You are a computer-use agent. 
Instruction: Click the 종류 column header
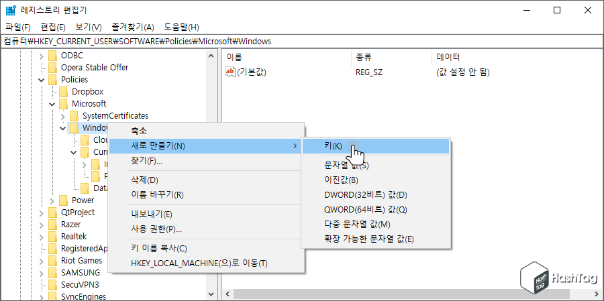[x=391, y=58]
